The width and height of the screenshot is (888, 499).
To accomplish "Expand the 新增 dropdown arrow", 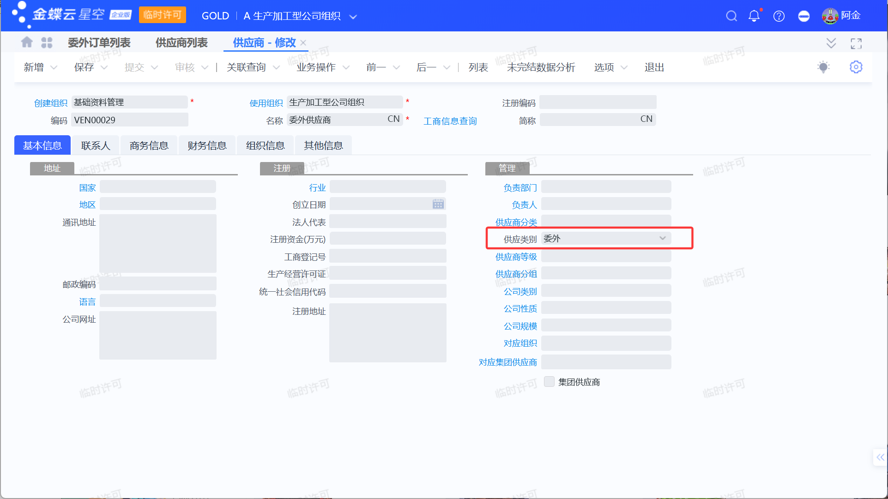I will 54,67.
